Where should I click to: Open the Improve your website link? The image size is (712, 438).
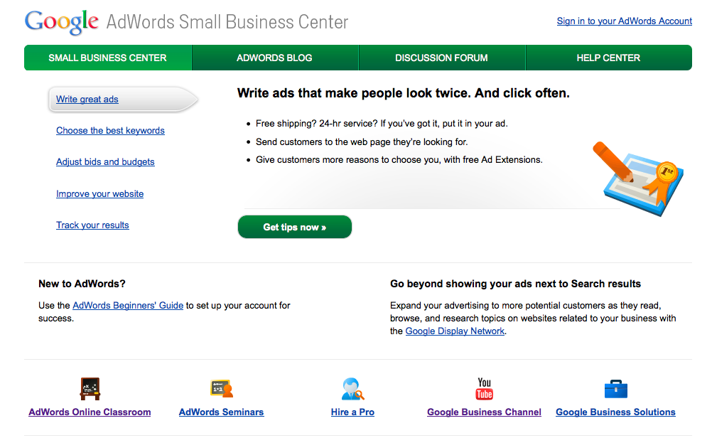[x=99, y=194]
